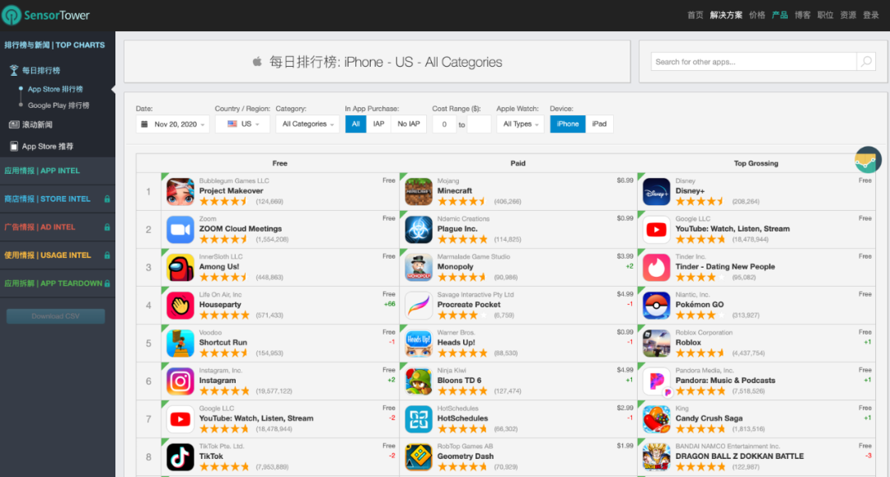
Task: Open the Disney+ app icon
Action: [656, 192]
